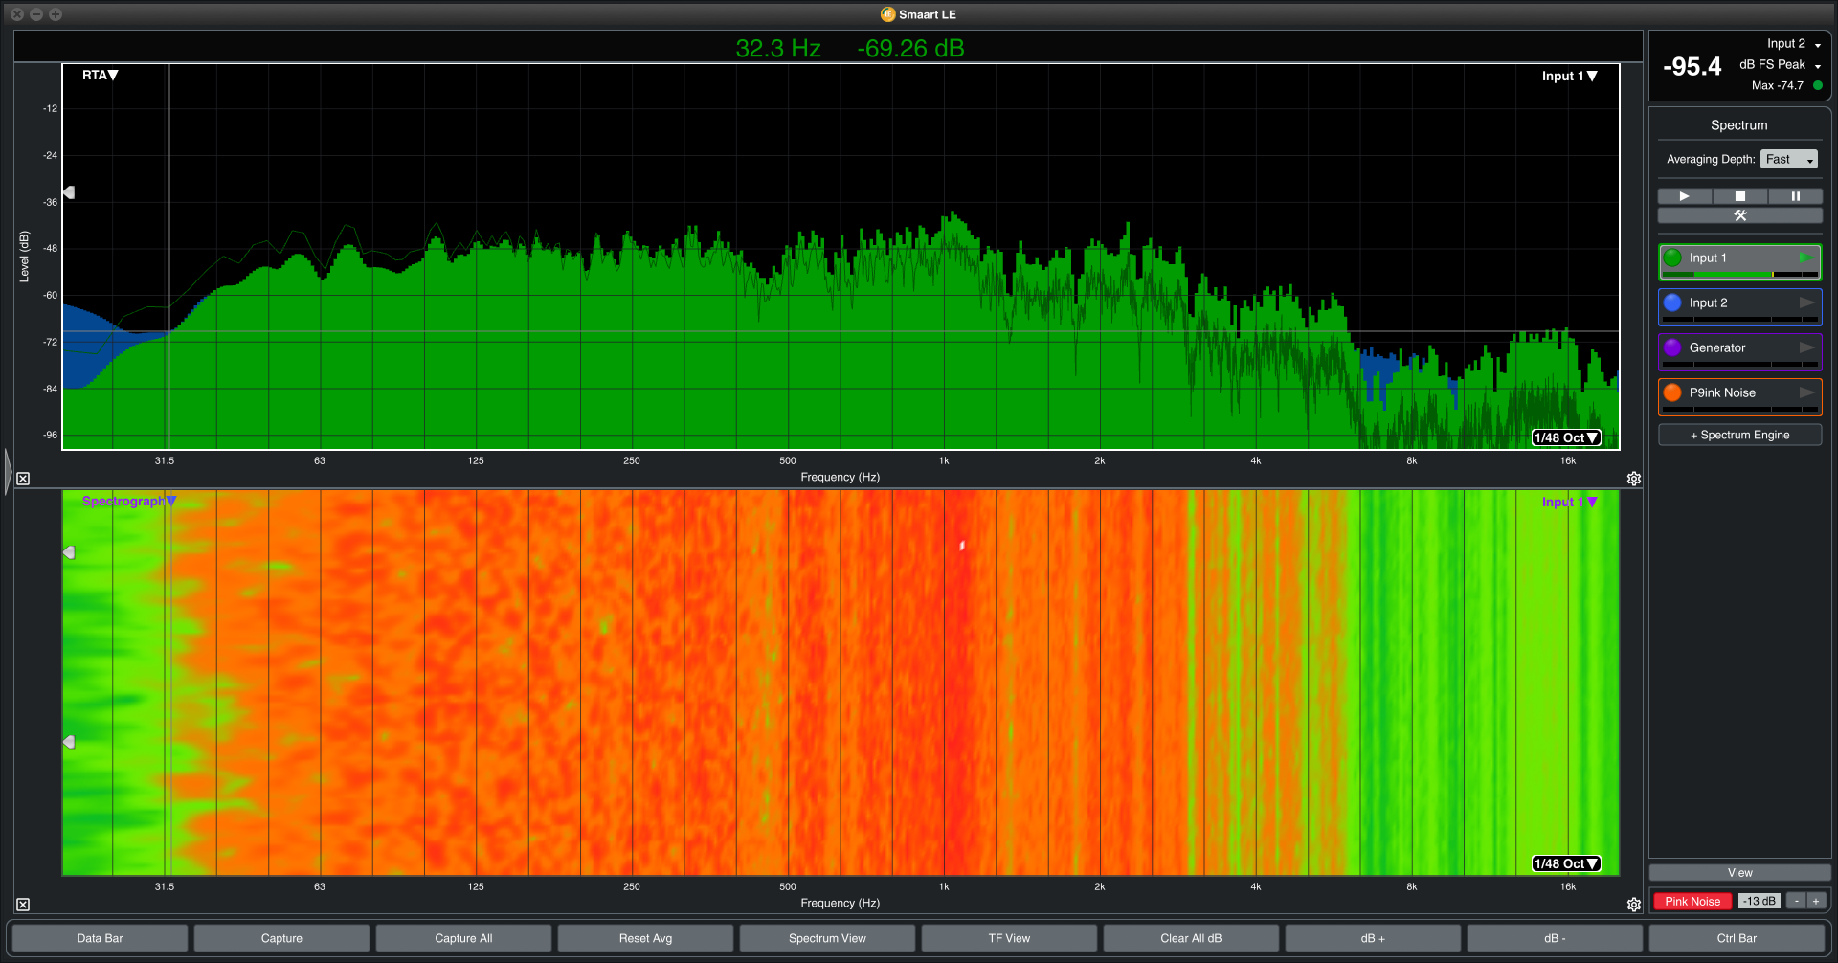1838x963 pixels.
Task: Expand the left side panel handle
Action: [8, 472]
